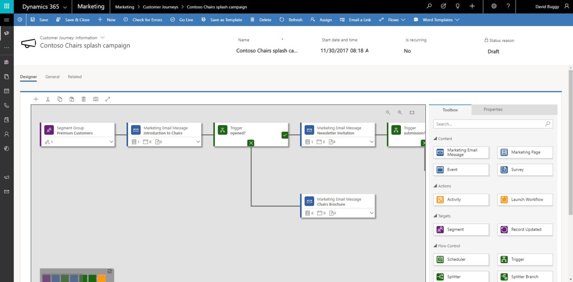
Task: Paste tile using clipboard icon
Action: [72, 99]
